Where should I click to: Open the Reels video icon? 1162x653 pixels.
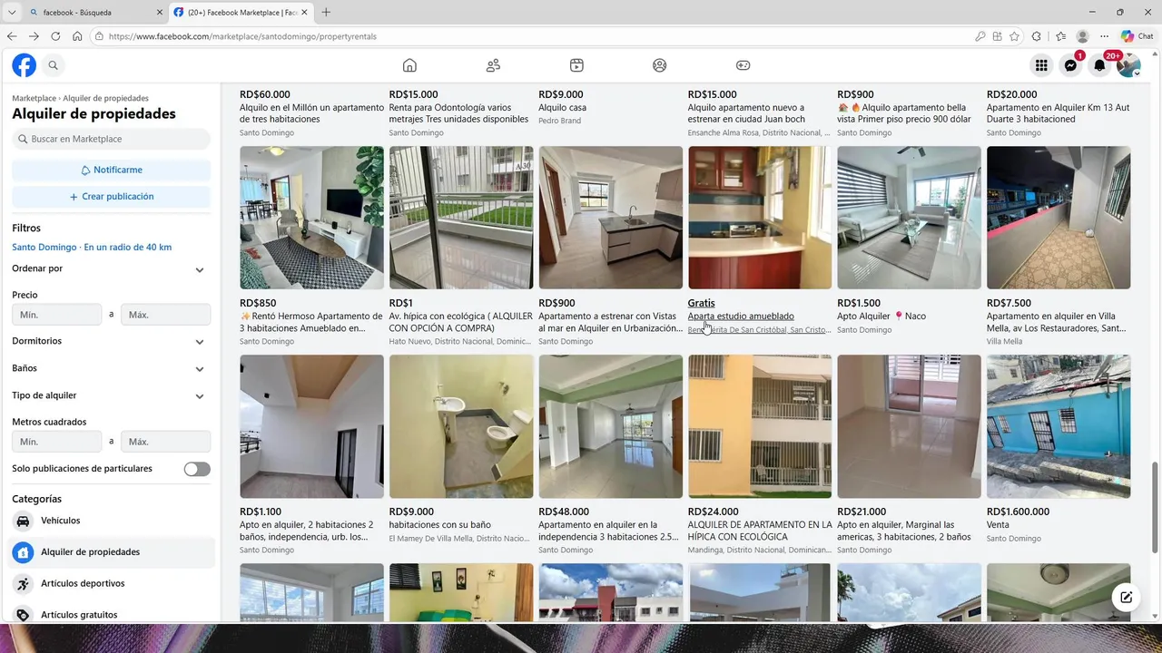pos(576,65)
